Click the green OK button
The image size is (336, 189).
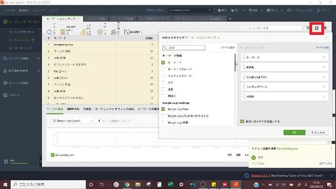coord(294,132)
